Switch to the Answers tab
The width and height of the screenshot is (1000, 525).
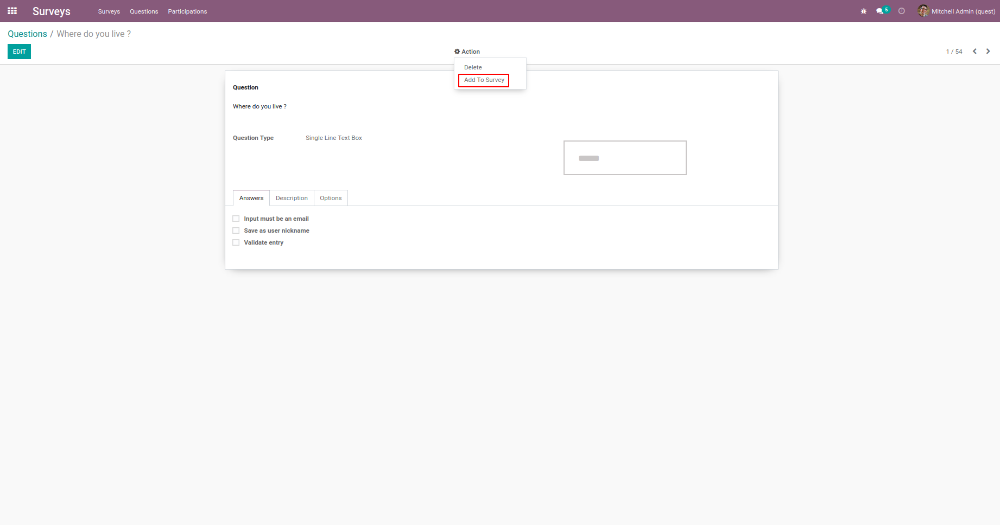click(x=251, y=198)
